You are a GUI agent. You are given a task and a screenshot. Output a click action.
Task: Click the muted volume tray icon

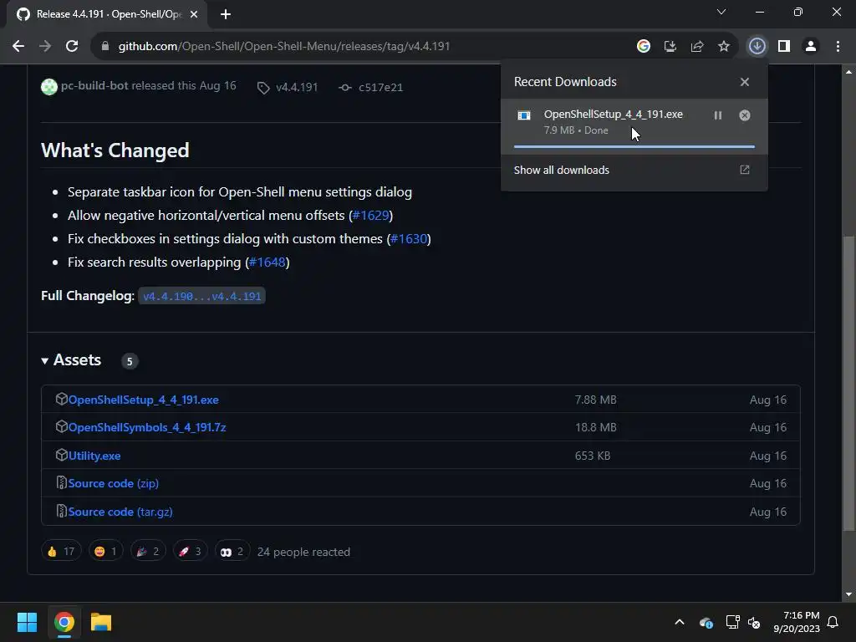(x=755, y=622)
